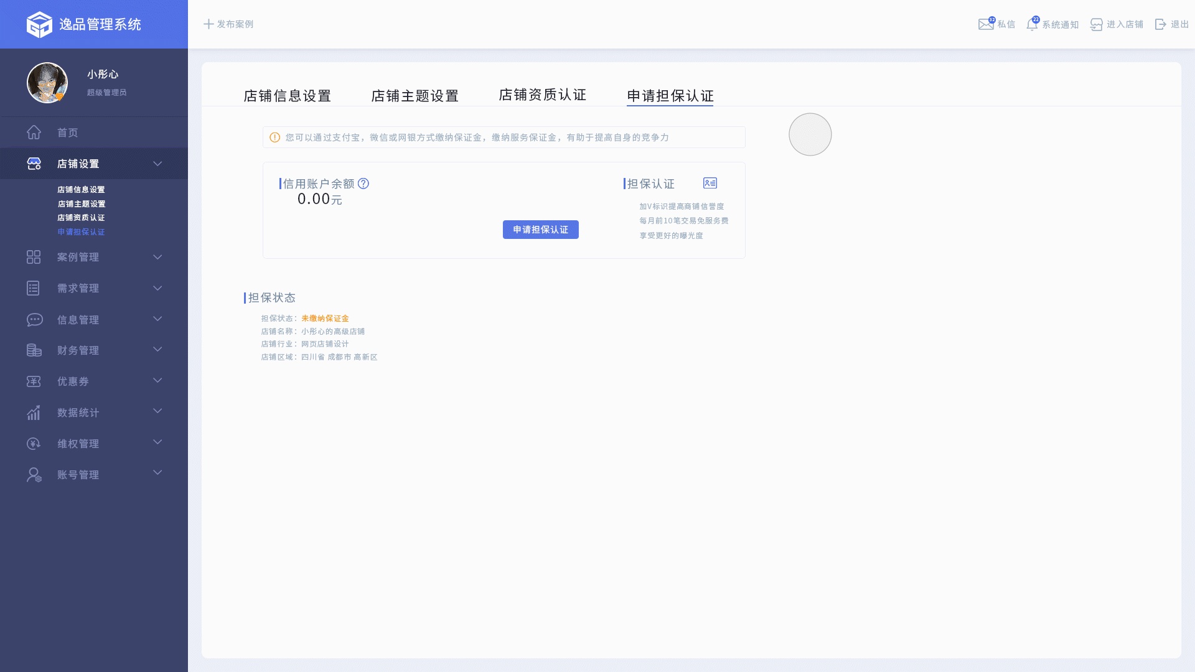Click the private messages envelope icon
1195x672 pixels.
tap(985, 24)
